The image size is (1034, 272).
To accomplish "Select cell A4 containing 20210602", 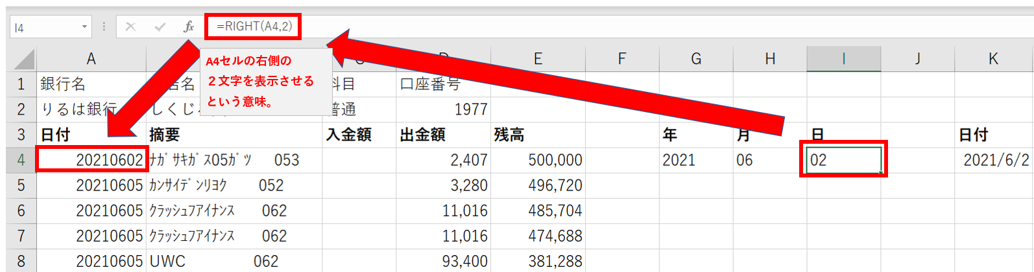I will coord(91,160).
